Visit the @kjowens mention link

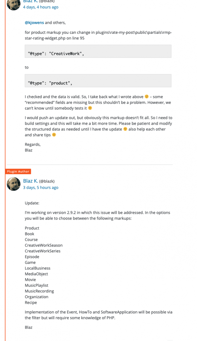34,23
